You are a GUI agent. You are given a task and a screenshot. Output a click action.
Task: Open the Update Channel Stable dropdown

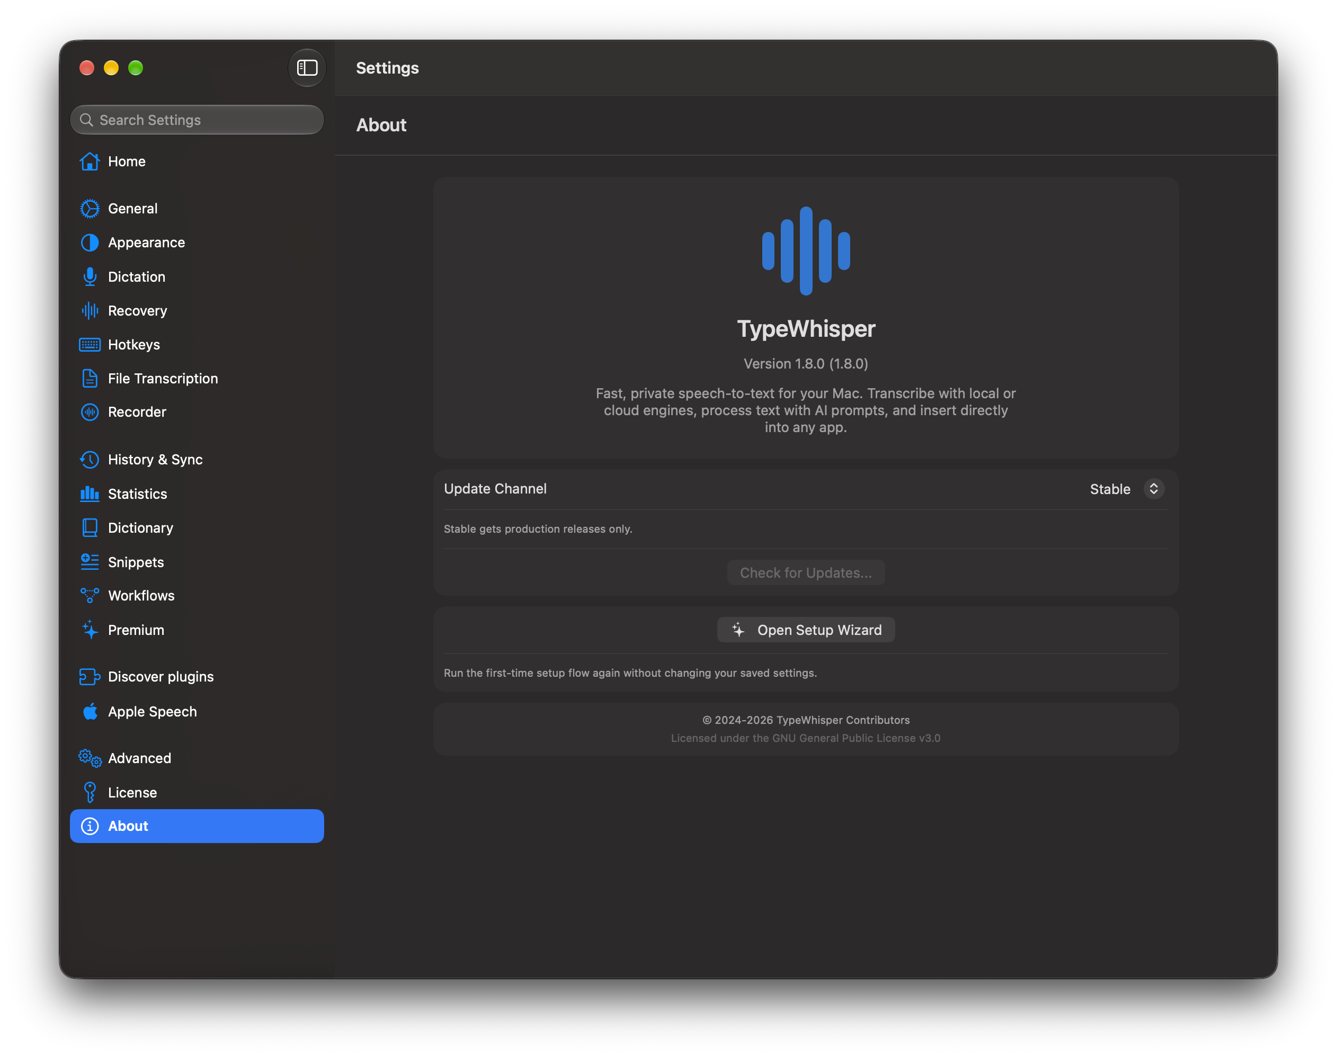1127,489
